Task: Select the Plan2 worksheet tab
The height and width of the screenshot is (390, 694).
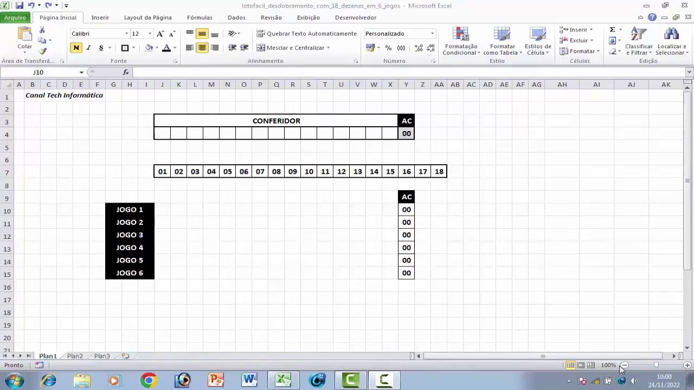Action: pyautogui.click(x=75, y=356)
